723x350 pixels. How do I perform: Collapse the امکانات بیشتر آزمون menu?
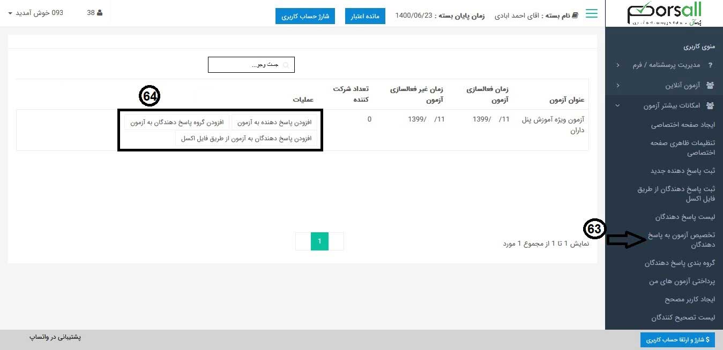click(665, 105)
